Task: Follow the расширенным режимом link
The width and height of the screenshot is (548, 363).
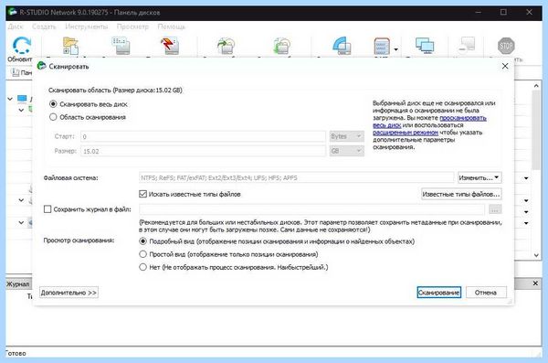Action: click(406, 133)
